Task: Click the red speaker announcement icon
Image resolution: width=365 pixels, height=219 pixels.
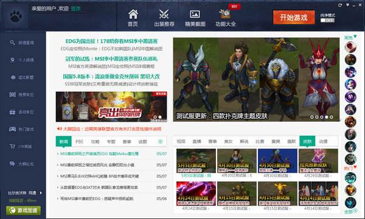Action: (x=59, y=129)
